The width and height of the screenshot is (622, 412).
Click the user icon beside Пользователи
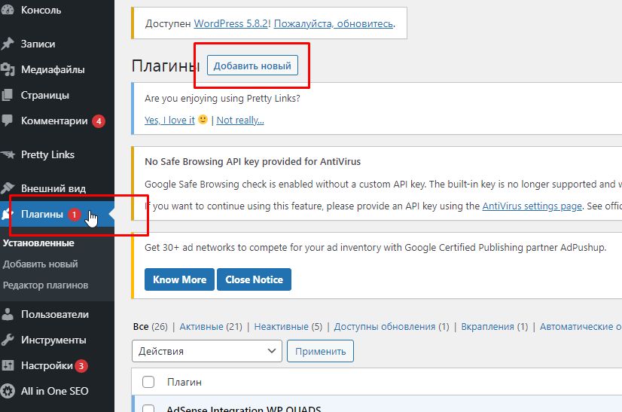(8, 315)
